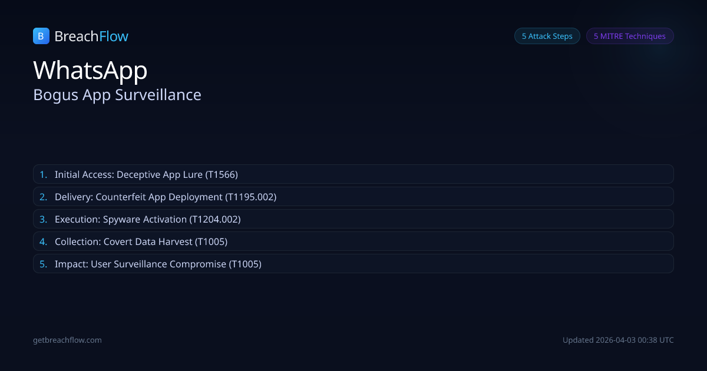Click the Bogus App Surveillance subtitle
Viewport: 707px width, 371px height.
coord(117,94)
